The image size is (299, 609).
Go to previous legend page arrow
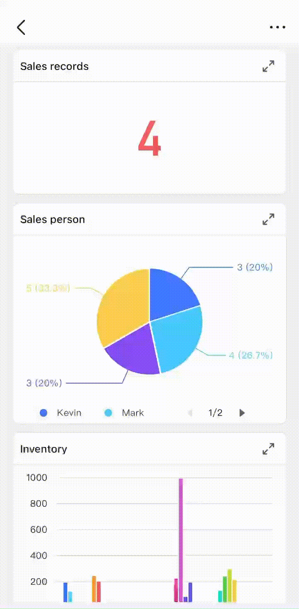(x=190, y=413)
